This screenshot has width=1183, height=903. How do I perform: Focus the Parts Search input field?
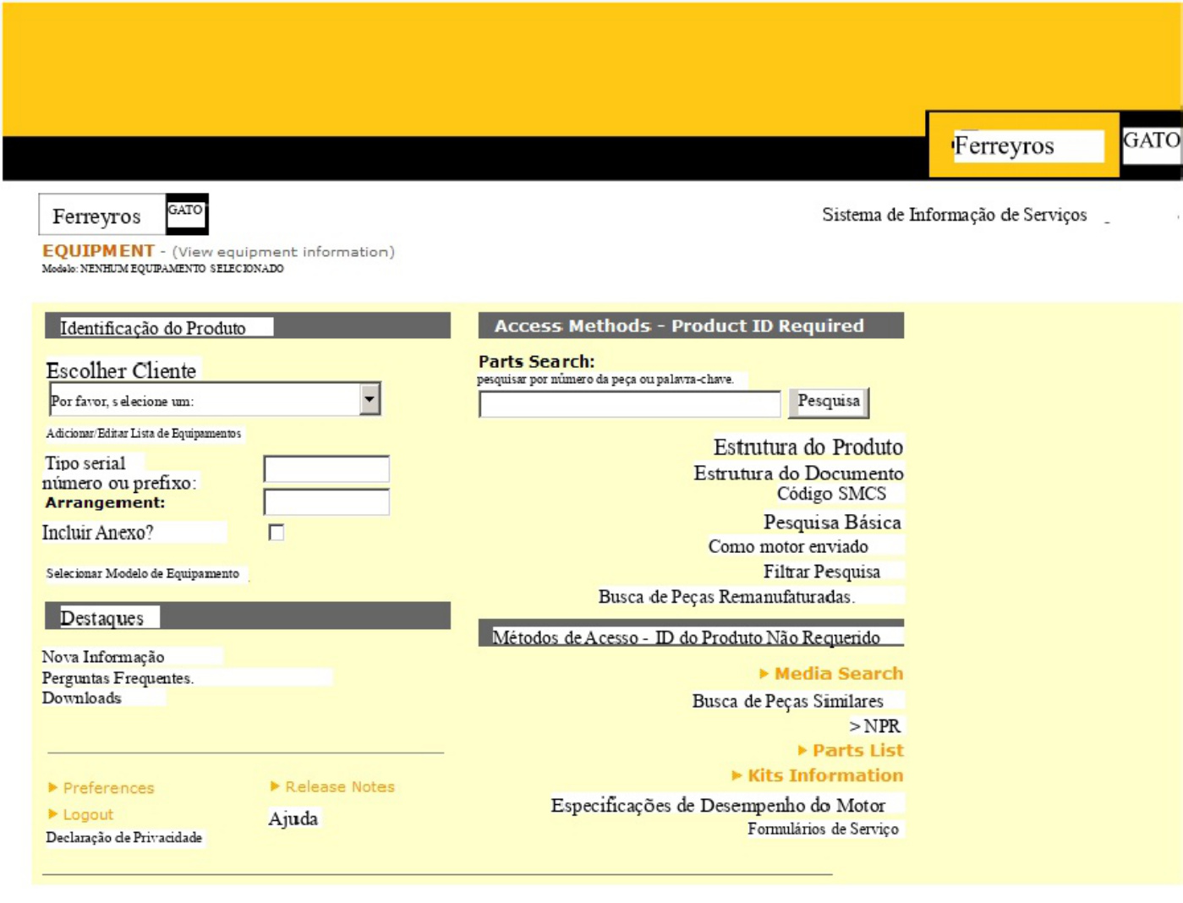(x=630, y=404)
